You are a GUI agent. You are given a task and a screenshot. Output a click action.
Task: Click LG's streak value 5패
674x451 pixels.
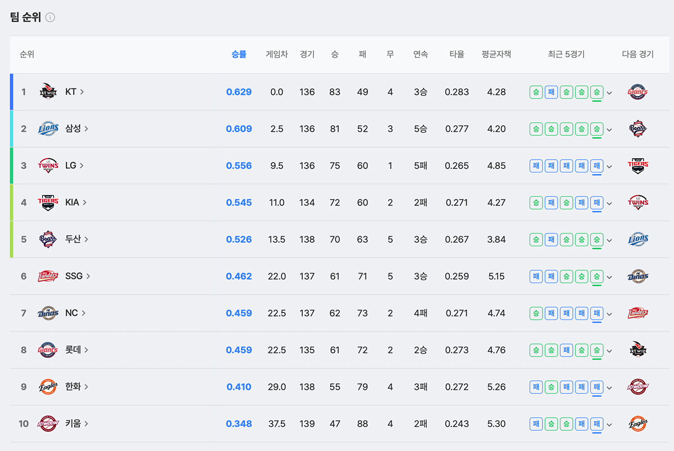[421, 165]
